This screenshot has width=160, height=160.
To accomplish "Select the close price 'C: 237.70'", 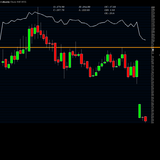I will tap(59, 10).
